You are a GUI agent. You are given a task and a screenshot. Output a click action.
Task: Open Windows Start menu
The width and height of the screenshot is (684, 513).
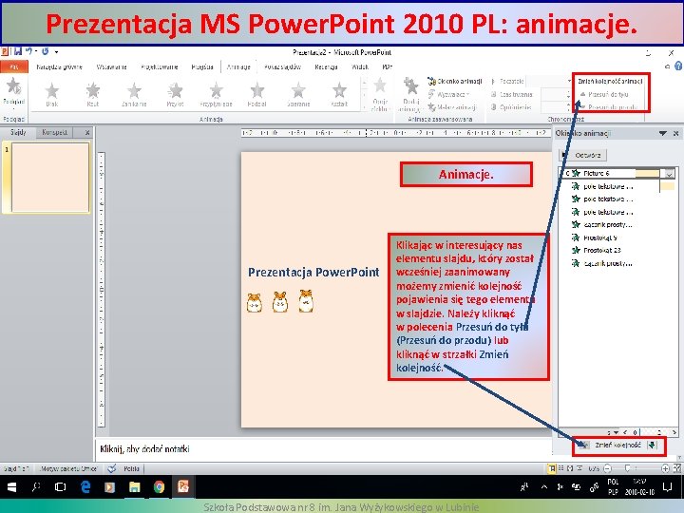point(11,486)
